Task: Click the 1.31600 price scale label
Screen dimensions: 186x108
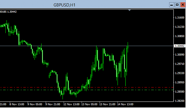Action: (180, 18)
